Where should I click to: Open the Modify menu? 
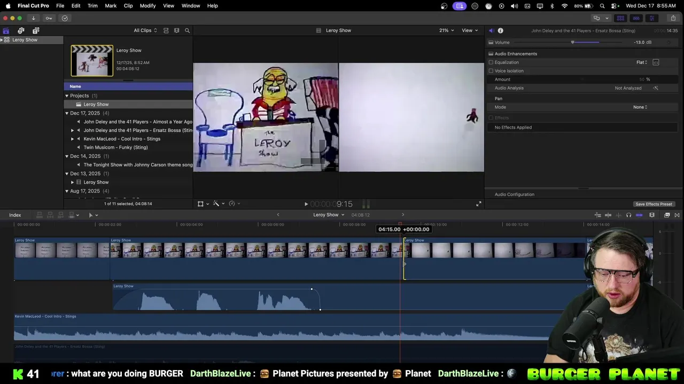coord(148,6)
